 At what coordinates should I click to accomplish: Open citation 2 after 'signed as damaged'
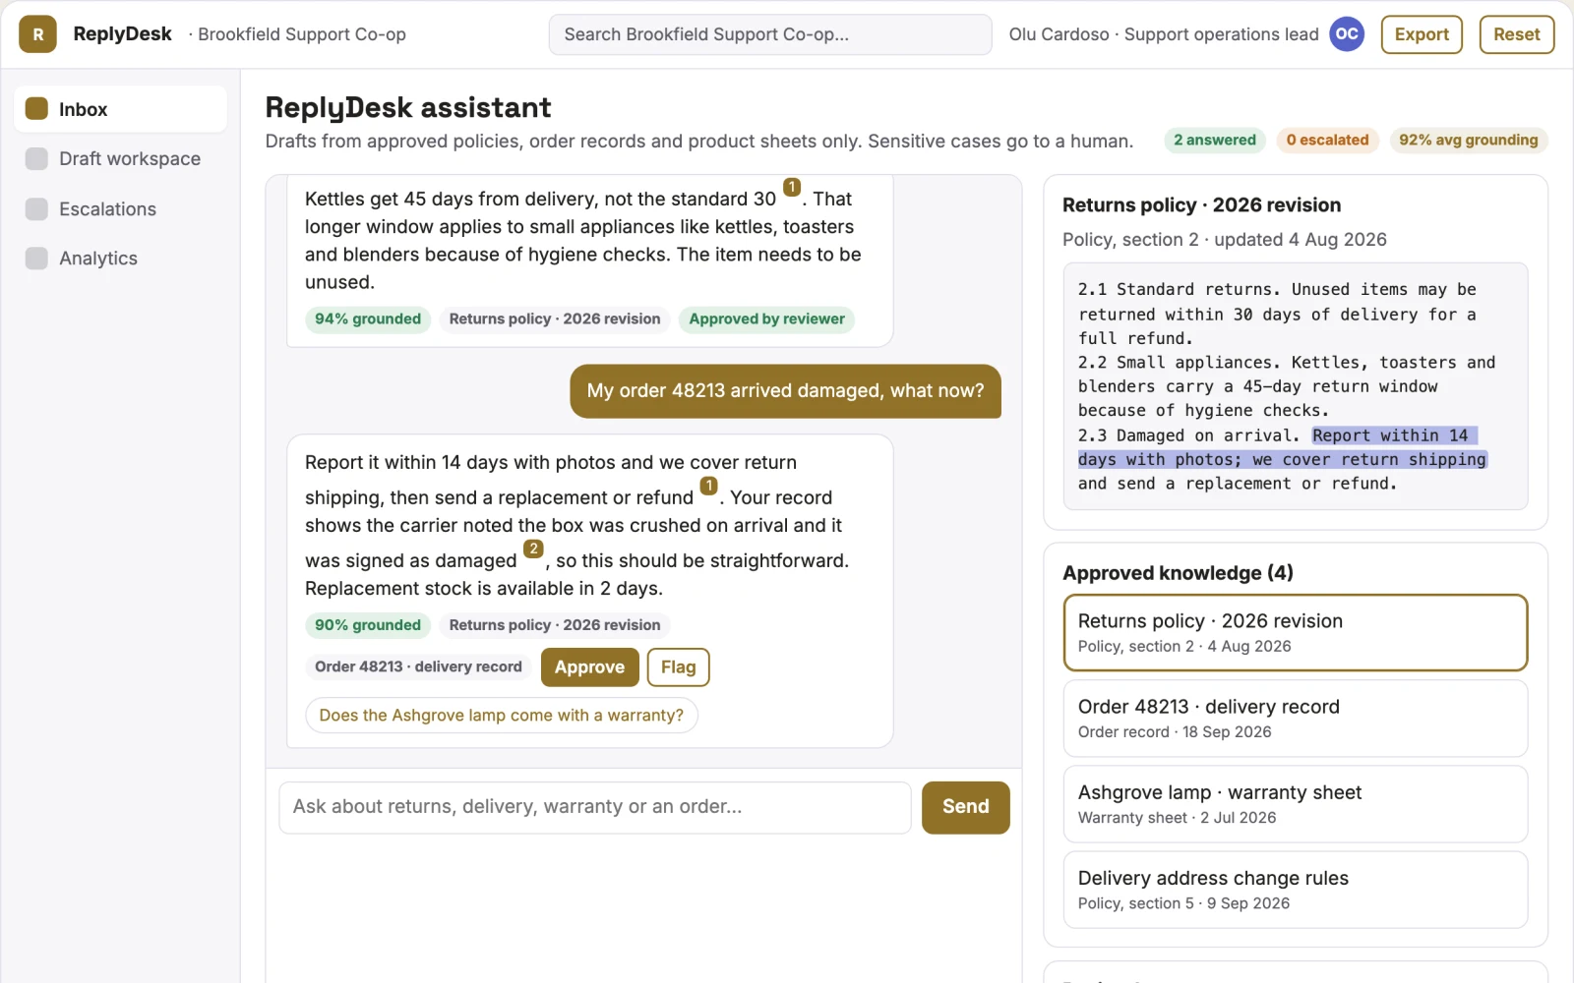(533, 549)
